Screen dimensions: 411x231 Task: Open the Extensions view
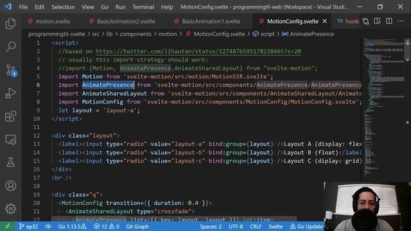pyautogui.click(x=10, y=116)
